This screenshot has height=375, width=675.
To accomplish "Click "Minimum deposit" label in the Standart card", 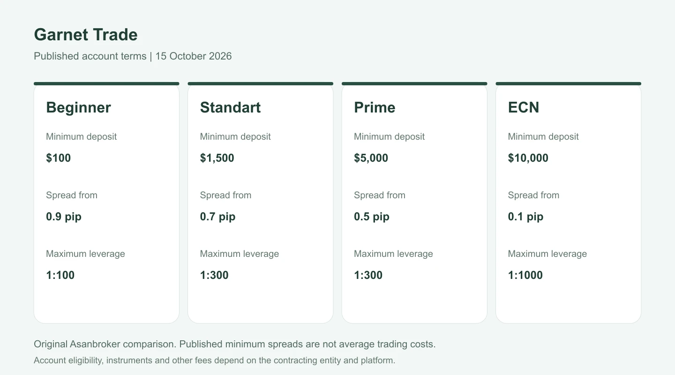I will coord(235,137).
